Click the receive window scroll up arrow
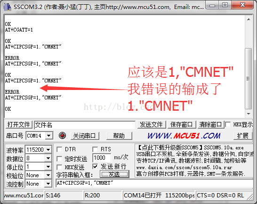This screenshot has width=257, height=204. pyautogui.click(x=249, y=19)
